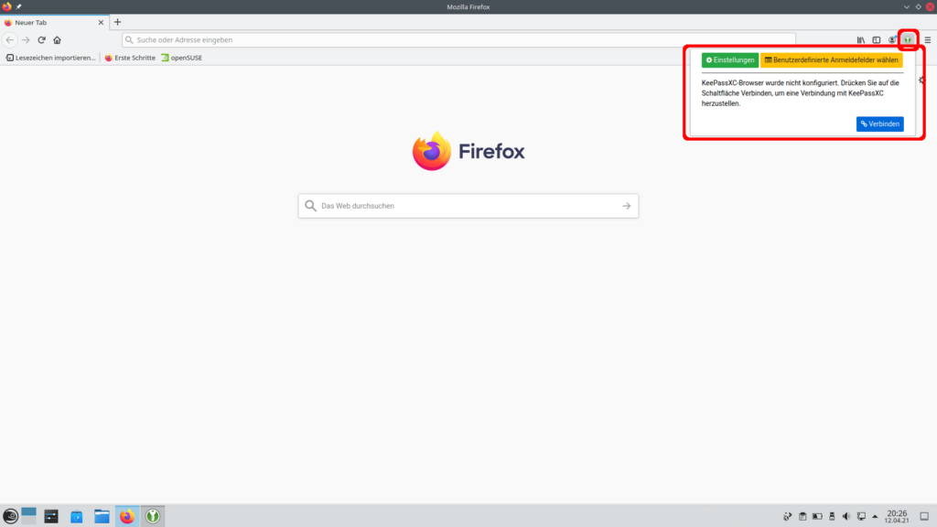Screen dimensions: 937x527
Task: Open the Firefox window menu icon in title bar
Action: click(6, 6)
